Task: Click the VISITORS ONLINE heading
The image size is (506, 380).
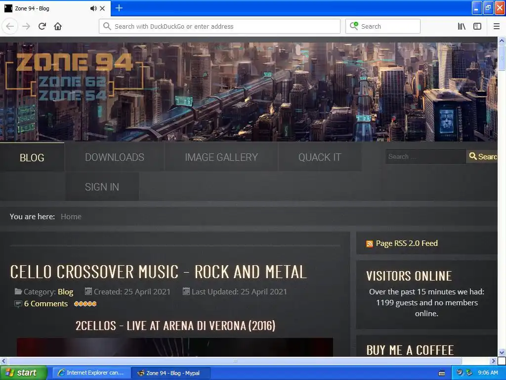Action: pyautogui.click(x=409, y=276)
